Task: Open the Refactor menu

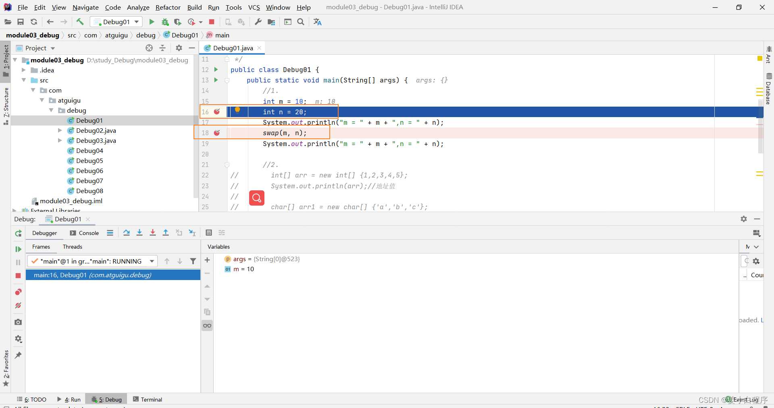Action: 168,7
